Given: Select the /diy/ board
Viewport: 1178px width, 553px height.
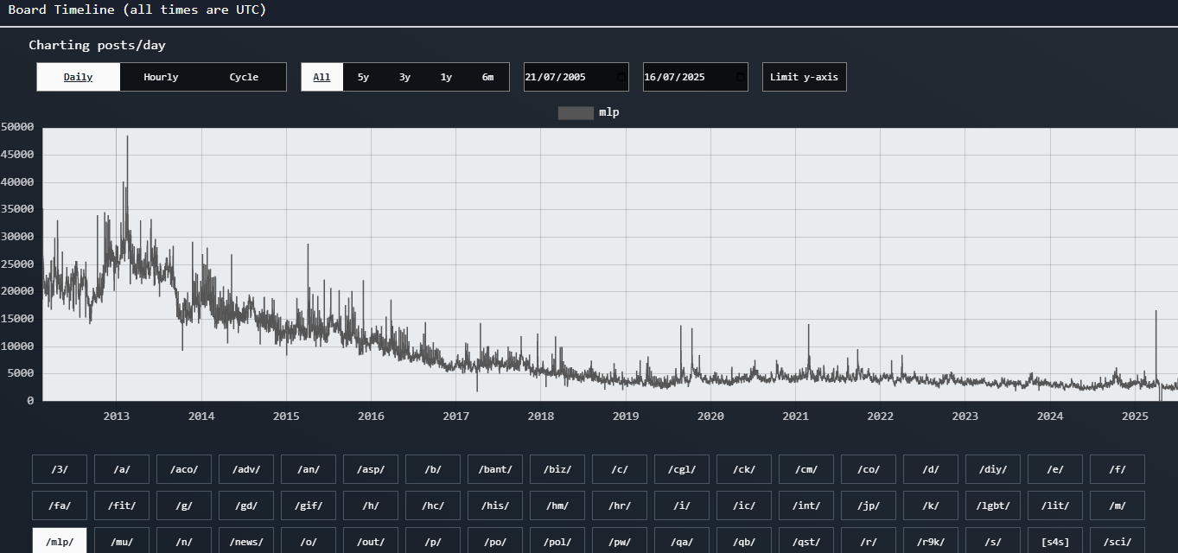Looking at the screenshot, I should coord(993,469).
